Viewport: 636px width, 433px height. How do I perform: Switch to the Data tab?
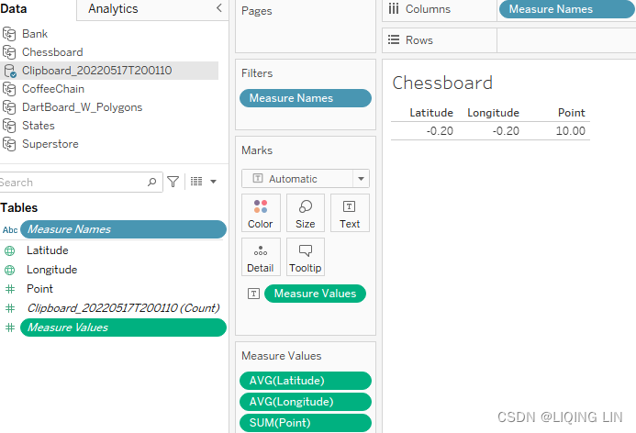[x=14, y=9]
